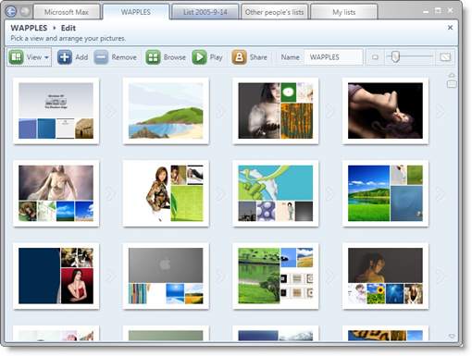The height and width of the screenshot is (356, 472).
Task: Click the blue Add plus icon
Action: click(65, 57)
